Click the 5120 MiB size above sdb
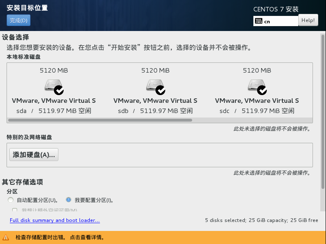The image size is (326, 244). [155, 71]
